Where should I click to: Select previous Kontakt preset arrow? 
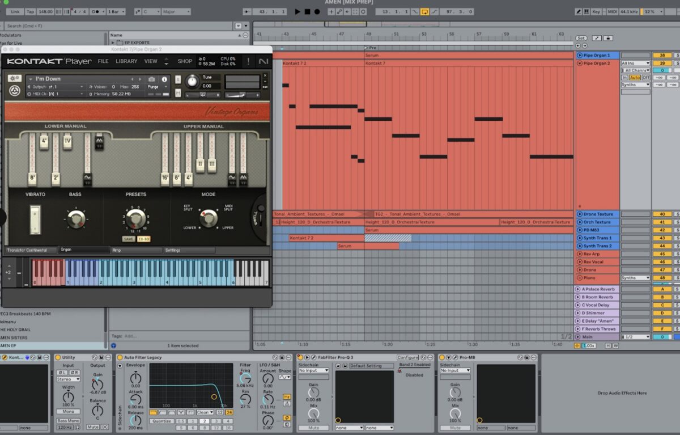click(x=133, y=79)
